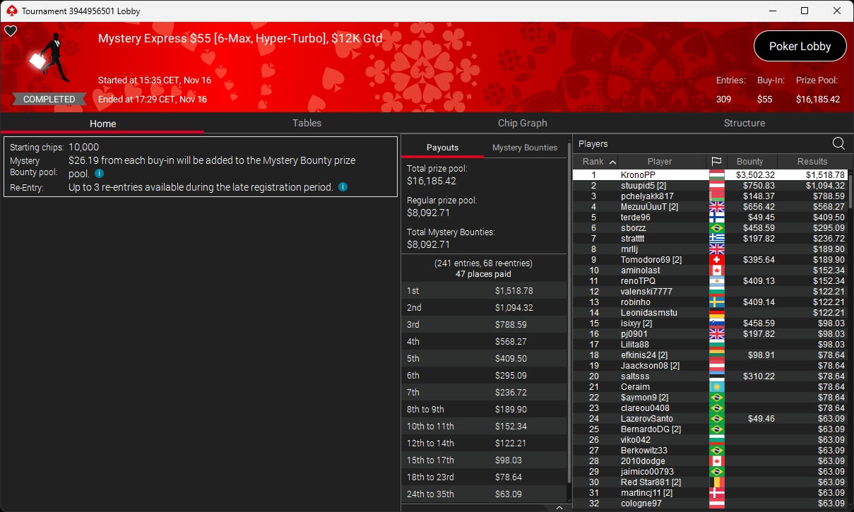Open the Structure tab

[744, 123]
